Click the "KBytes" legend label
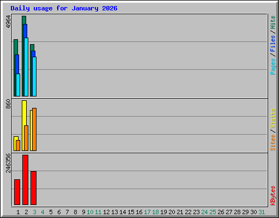This screenshot has height=218, width=279. pyautogui.click(x=272, y=196)
